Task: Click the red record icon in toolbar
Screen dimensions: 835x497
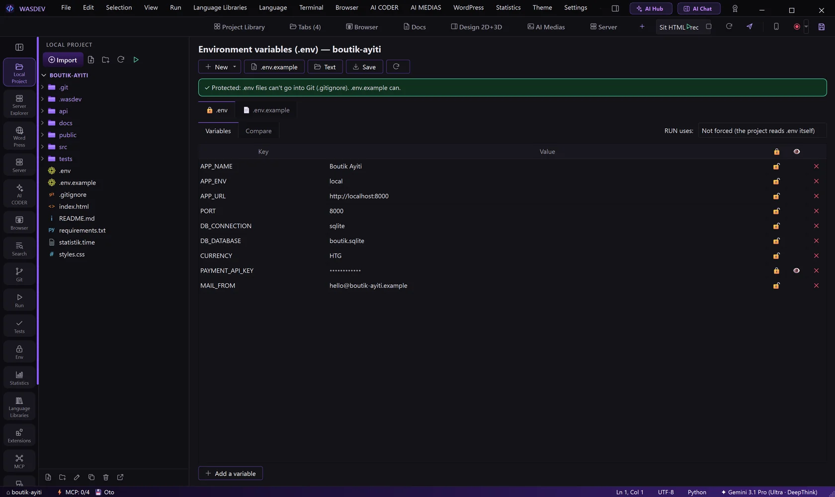Action: pos(797,27)
